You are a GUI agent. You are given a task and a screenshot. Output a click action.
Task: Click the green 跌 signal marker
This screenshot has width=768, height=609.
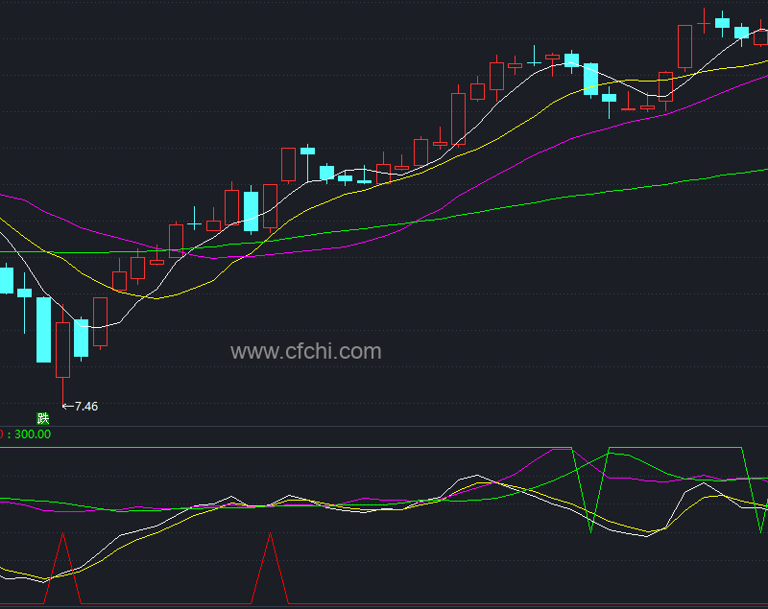(43, 419)
